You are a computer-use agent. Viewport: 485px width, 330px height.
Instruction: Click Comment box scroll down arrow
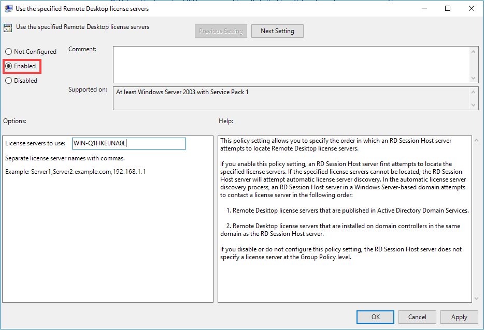[473, 78]
